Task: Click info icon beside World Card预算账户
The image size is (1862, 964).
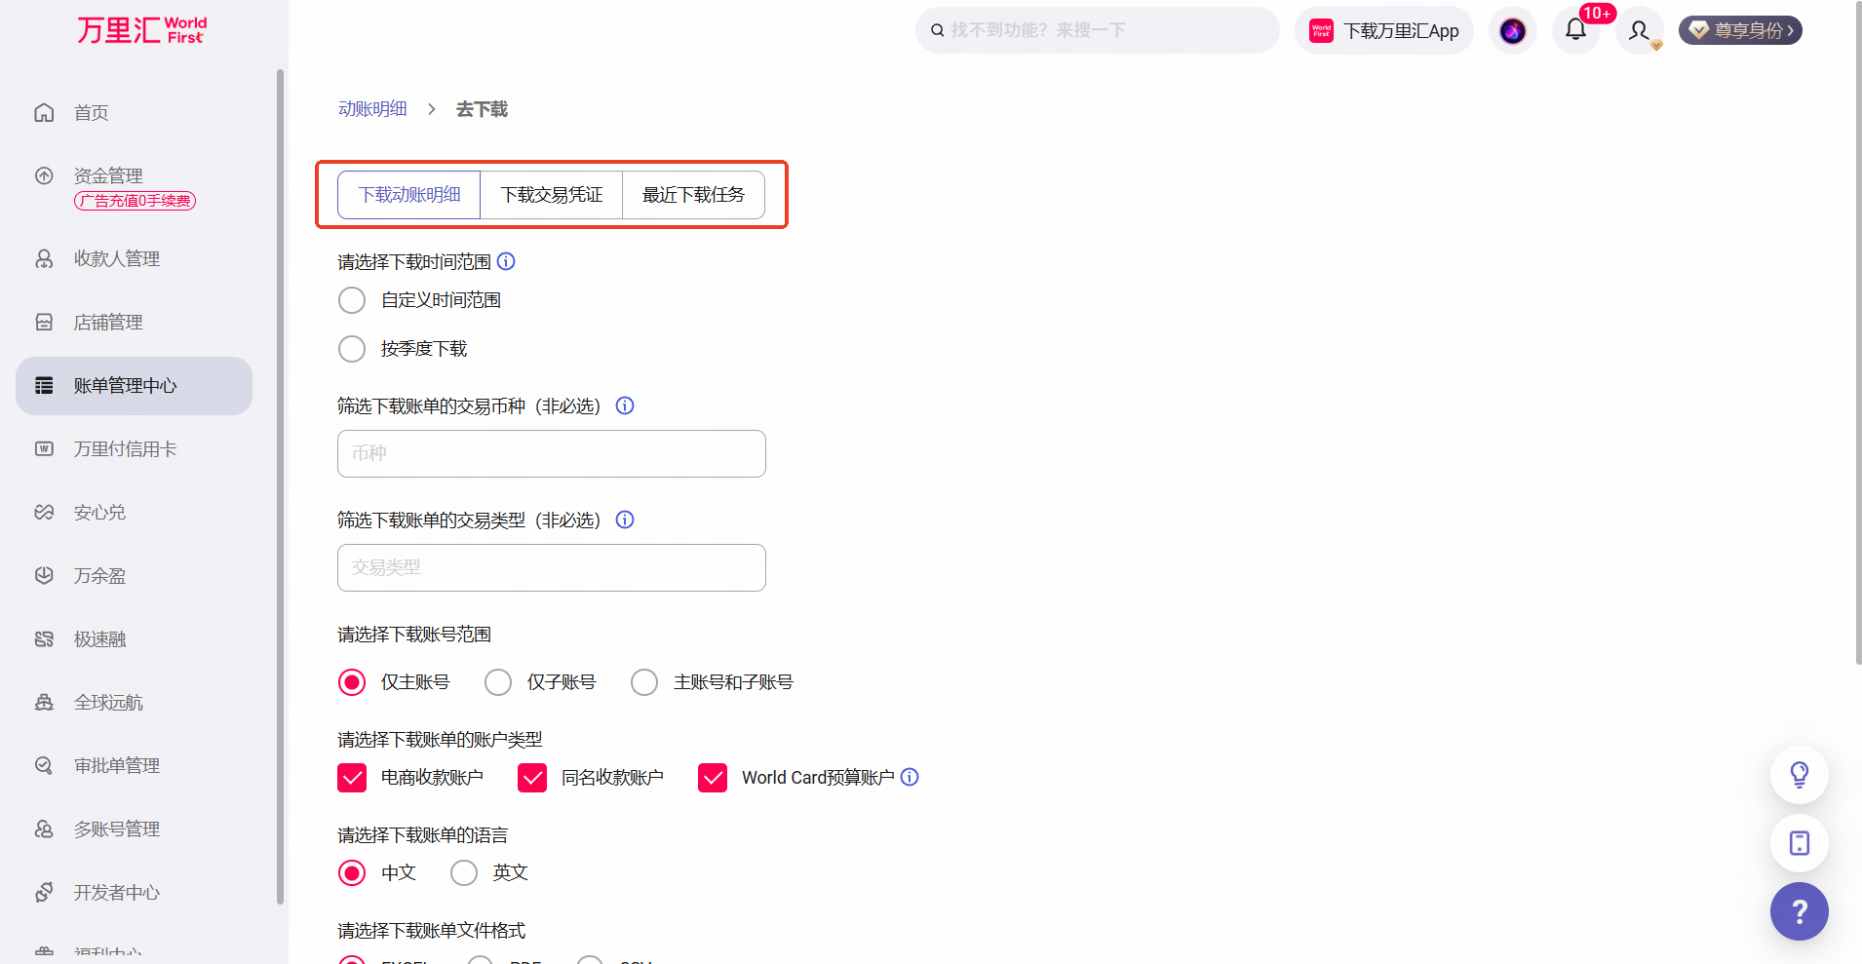Action: pos(910,777)
